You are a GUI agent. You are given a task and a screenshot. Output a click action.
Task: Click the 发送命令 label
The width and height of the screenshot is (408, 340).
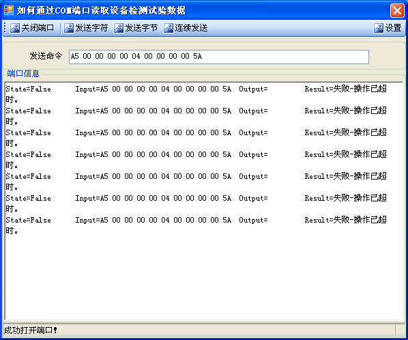[46, 56]
